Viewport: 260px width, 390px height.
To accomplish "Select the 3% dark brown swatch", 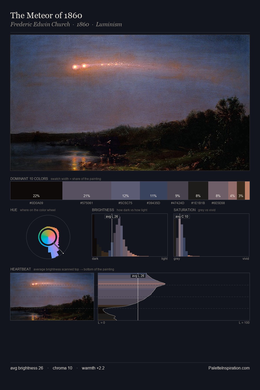I will (241, 191).
